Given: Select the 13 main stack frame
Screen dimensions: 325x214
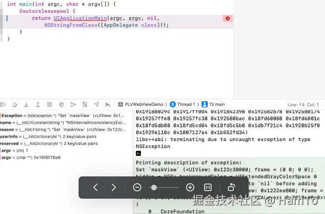Looking at the screenshot, I should [x=213, y=104].
